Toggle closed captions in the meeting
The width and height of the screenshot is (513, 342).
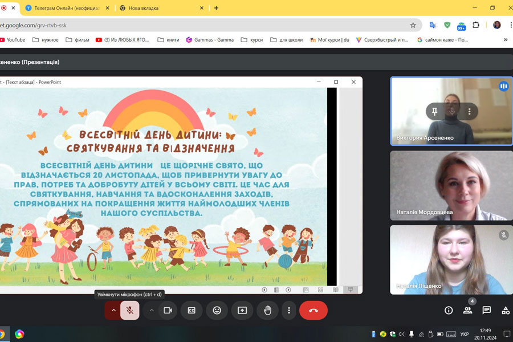pyautogui.click(x=192, y=310)
